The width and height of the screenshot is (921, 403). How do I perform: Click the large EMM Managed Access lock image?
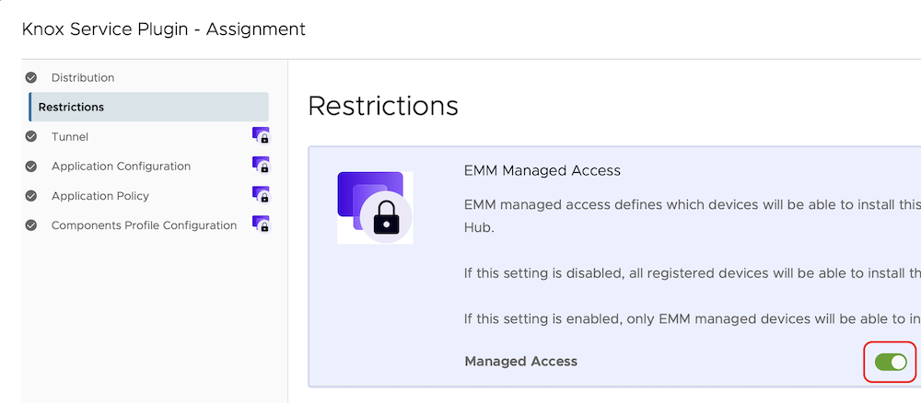pos(375,206)
